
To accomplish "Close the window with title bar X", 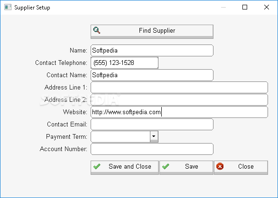I will (267, 7).
